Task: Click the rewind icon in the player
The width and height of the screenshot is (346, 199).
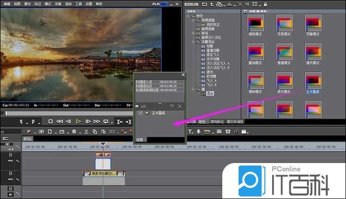Action: 60,121
